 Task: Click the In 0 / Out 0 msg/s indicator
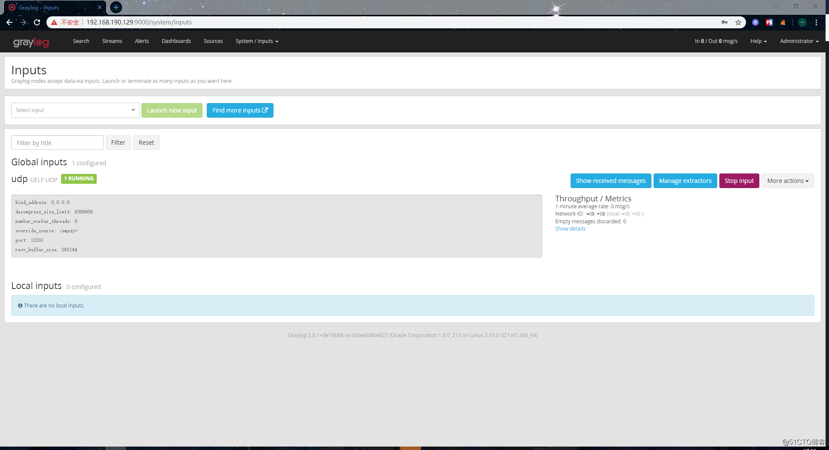716,41
